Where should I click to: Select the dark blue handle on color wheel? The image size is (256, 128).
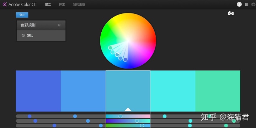point(125,60)
